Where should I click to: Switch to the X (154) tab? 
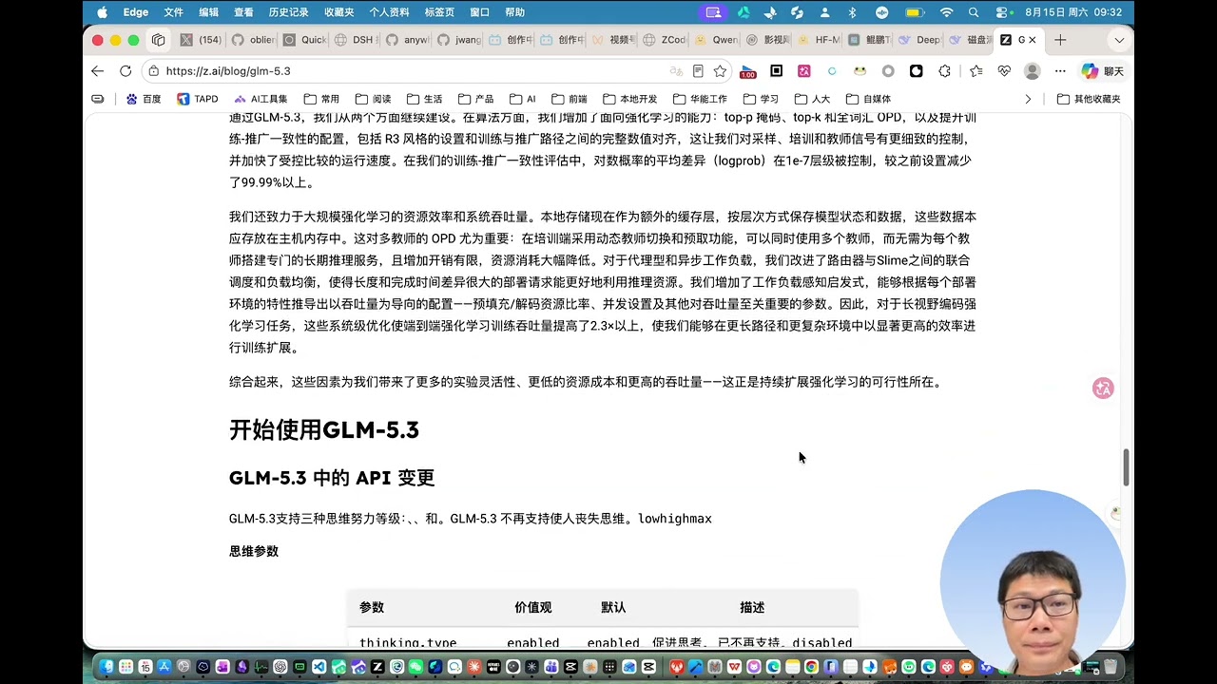click(x=201, y=40)
